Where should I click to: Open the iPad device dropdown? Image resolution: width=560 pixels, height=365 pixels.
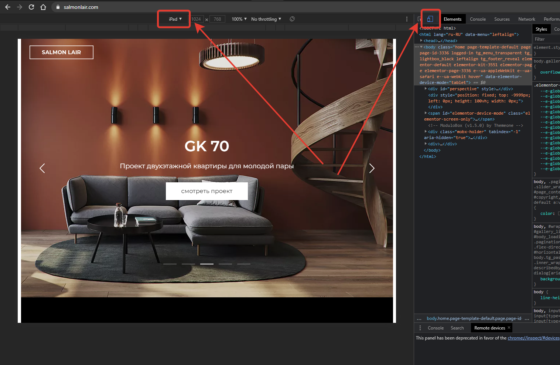tap(175, 19)
